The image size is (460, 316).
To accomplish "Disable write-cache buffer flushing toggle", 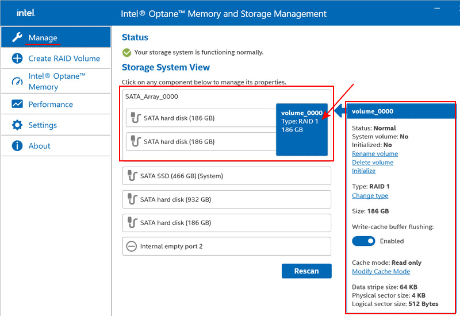I will (x=363, y=241).
